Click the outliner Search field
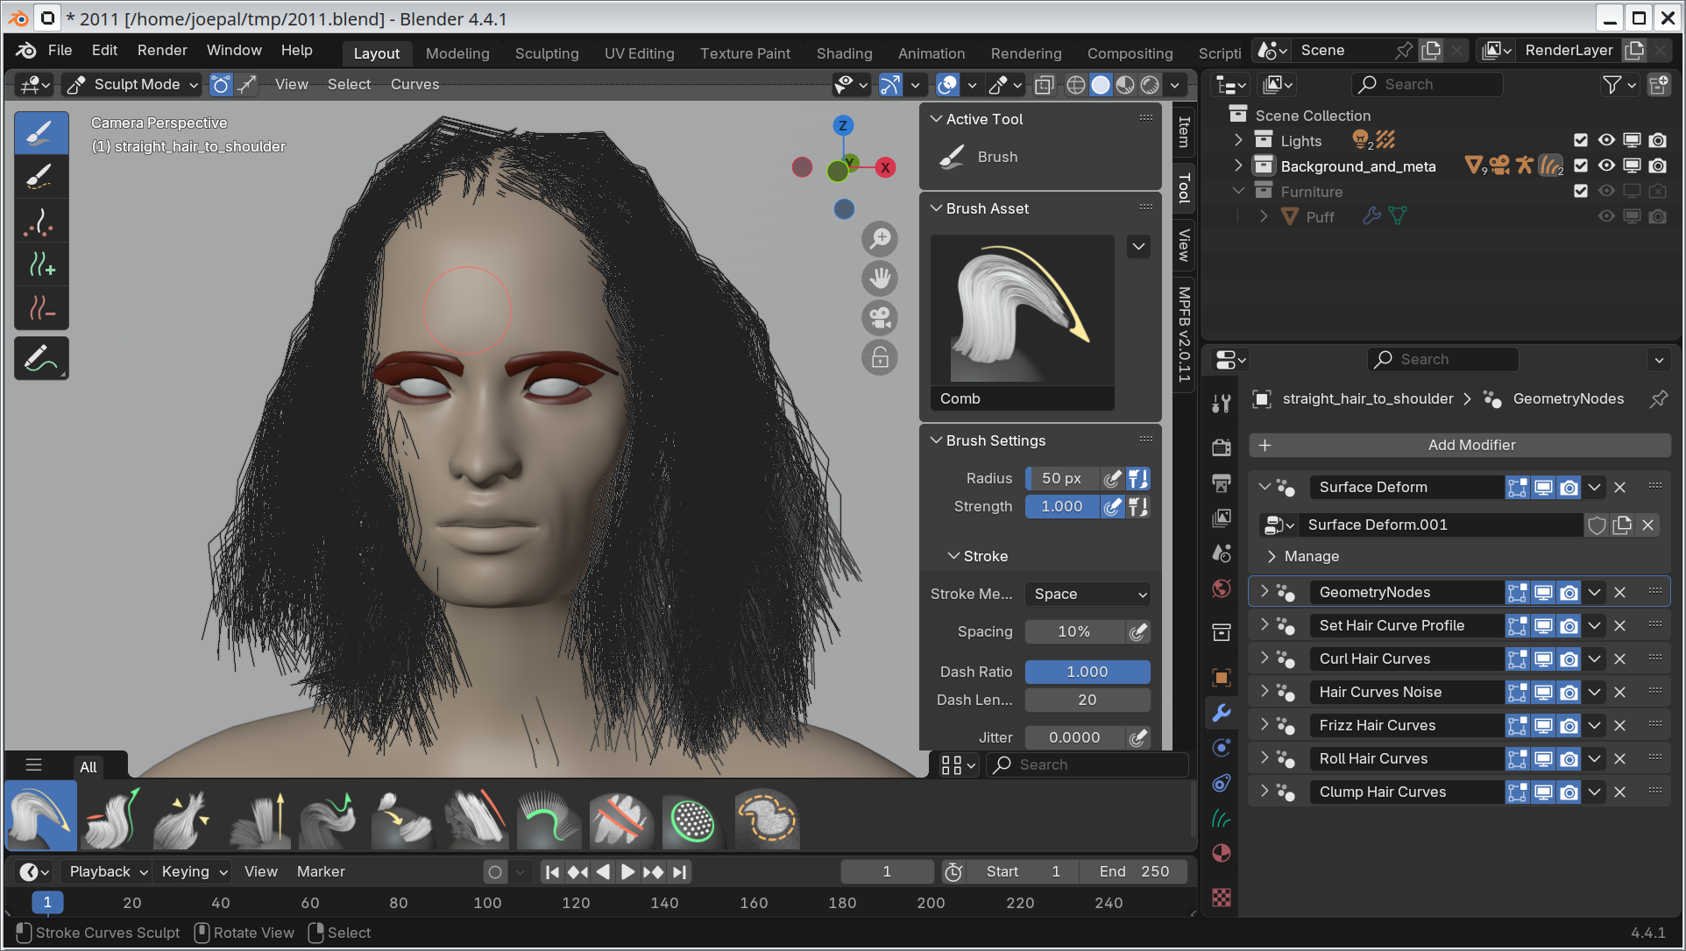This screenshot has height=951, width=1686. 1427,84
